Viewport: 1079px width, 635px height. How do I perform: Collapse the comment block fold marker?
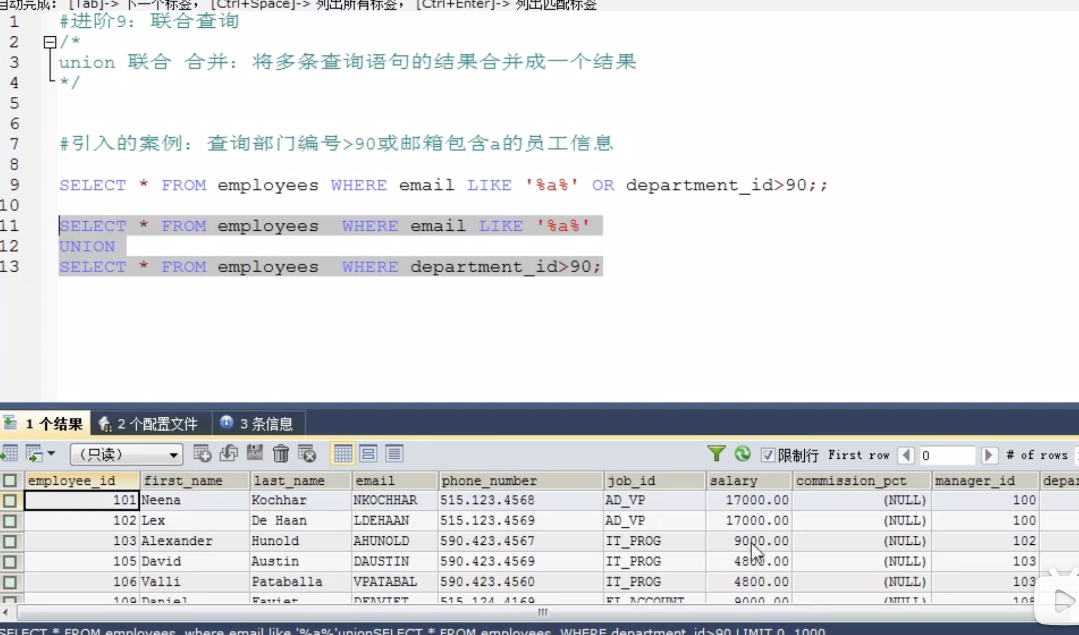[x=49, y=42]
